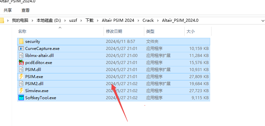Expand chevron after 本地磁盘 (D:) breadcrumb
Image resolution: width=265 pixels, height=126 pixels.
coord(65,20)
